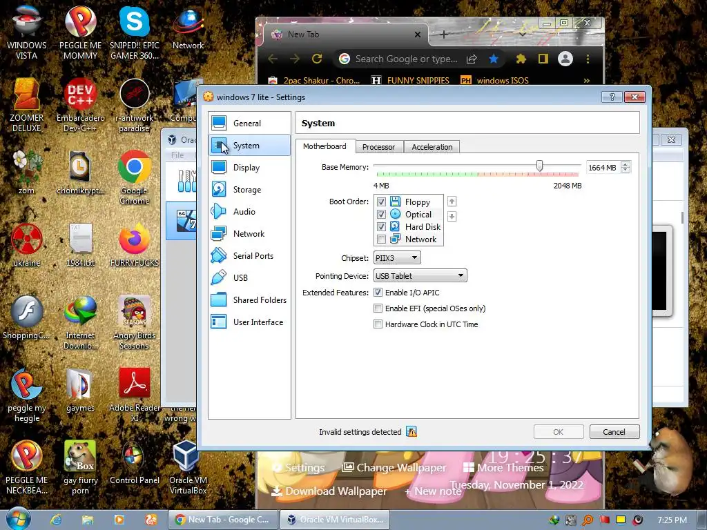The height and width of the screenshot is (530, 707).
Task: Select the Serial Ports category
Action: click(x=249, y=255)
